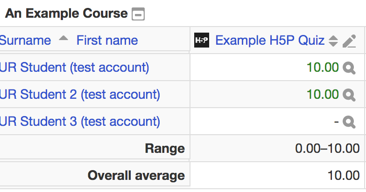
Task: Click the H5P activity icon
Action: point(202,40)
